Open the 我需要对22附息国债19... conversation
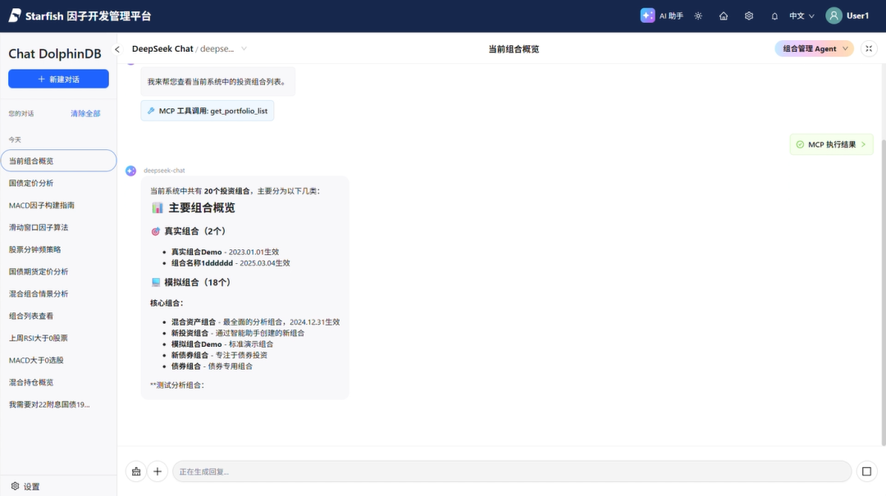The image size is (886, 496). pyautogui.click(x=58, y=404)
